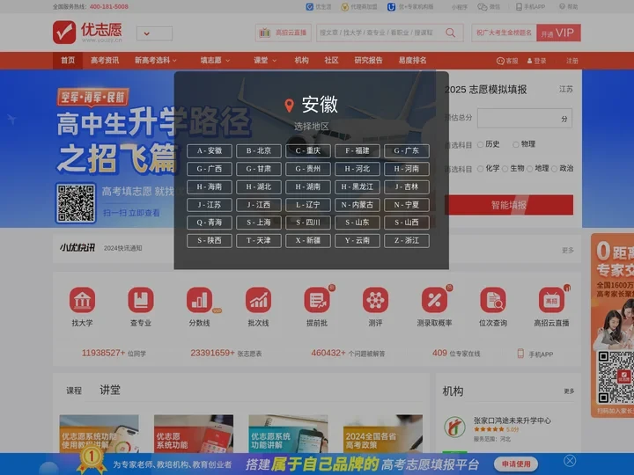Open 社区 in the nav bar
Viewport: 634px width, 475px height.
pos(331,61)
